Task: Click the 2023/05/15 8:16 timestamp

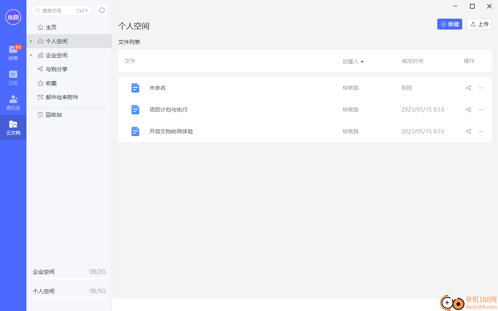Action: 423,131
